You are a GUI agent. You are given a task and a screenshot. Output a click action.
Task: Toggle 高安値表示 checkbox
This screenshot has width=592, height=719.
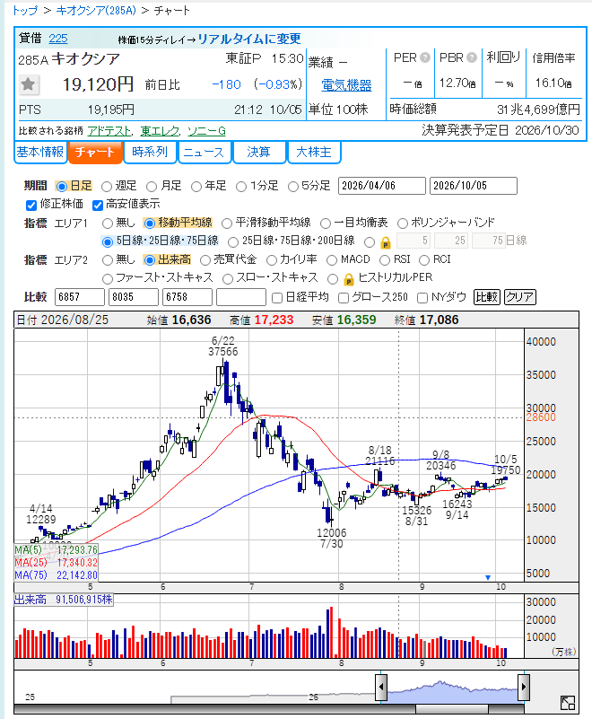tap(97, 205)
